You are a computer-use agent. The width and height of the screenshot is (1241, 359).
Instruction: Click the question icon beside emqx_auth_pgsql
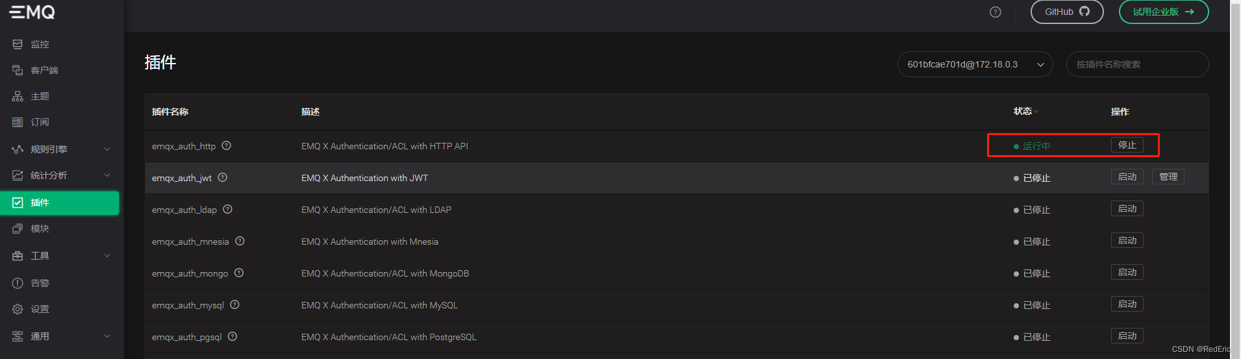pos(232,336)
